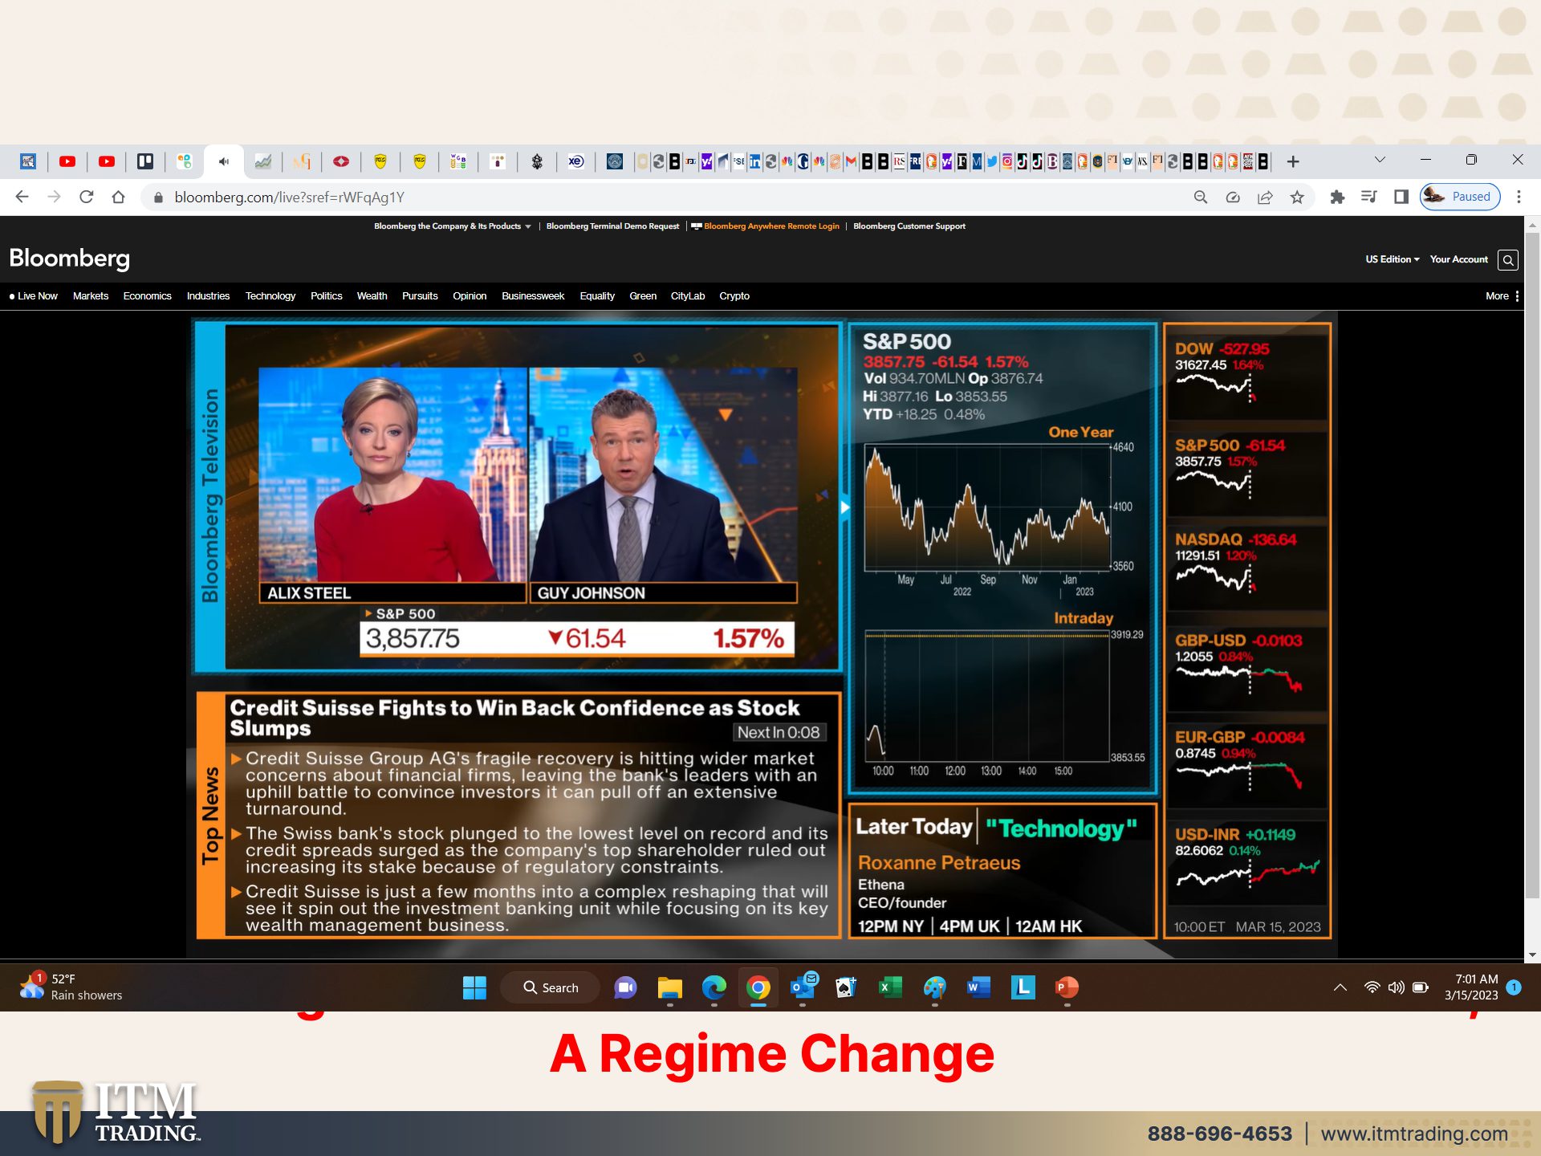Go back with the browser back arrow

click(22, 197)
